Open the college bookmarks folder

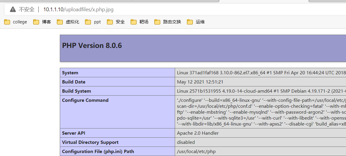coord(16,22)
